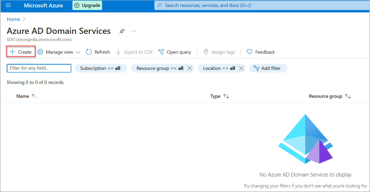The image size is (370, 192).
Task: Open the hamburger portal menu
Action: pyautogui.click(x=8, y=6)
